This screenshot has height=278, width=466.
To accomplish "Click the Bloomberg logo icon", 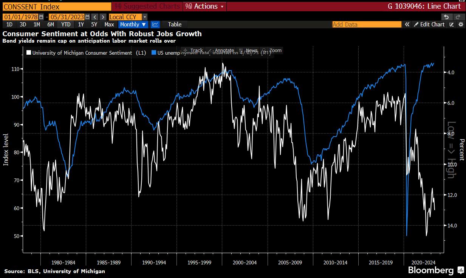I will 460,270.
